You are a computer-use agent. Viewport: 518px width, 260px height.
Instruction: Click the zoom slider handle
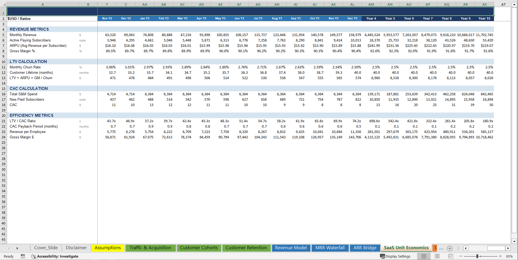point(477,256)
